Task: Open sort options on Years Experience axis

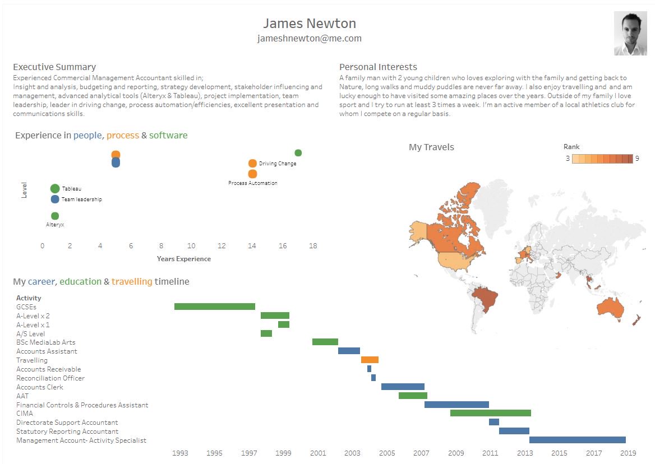Action: 184,259
